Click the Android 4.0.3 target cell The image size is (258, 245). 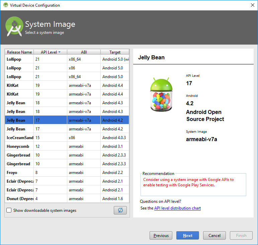click(115, 137)
